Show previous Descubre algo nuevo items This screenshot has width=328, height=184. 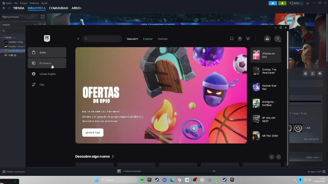click(272, 157)
